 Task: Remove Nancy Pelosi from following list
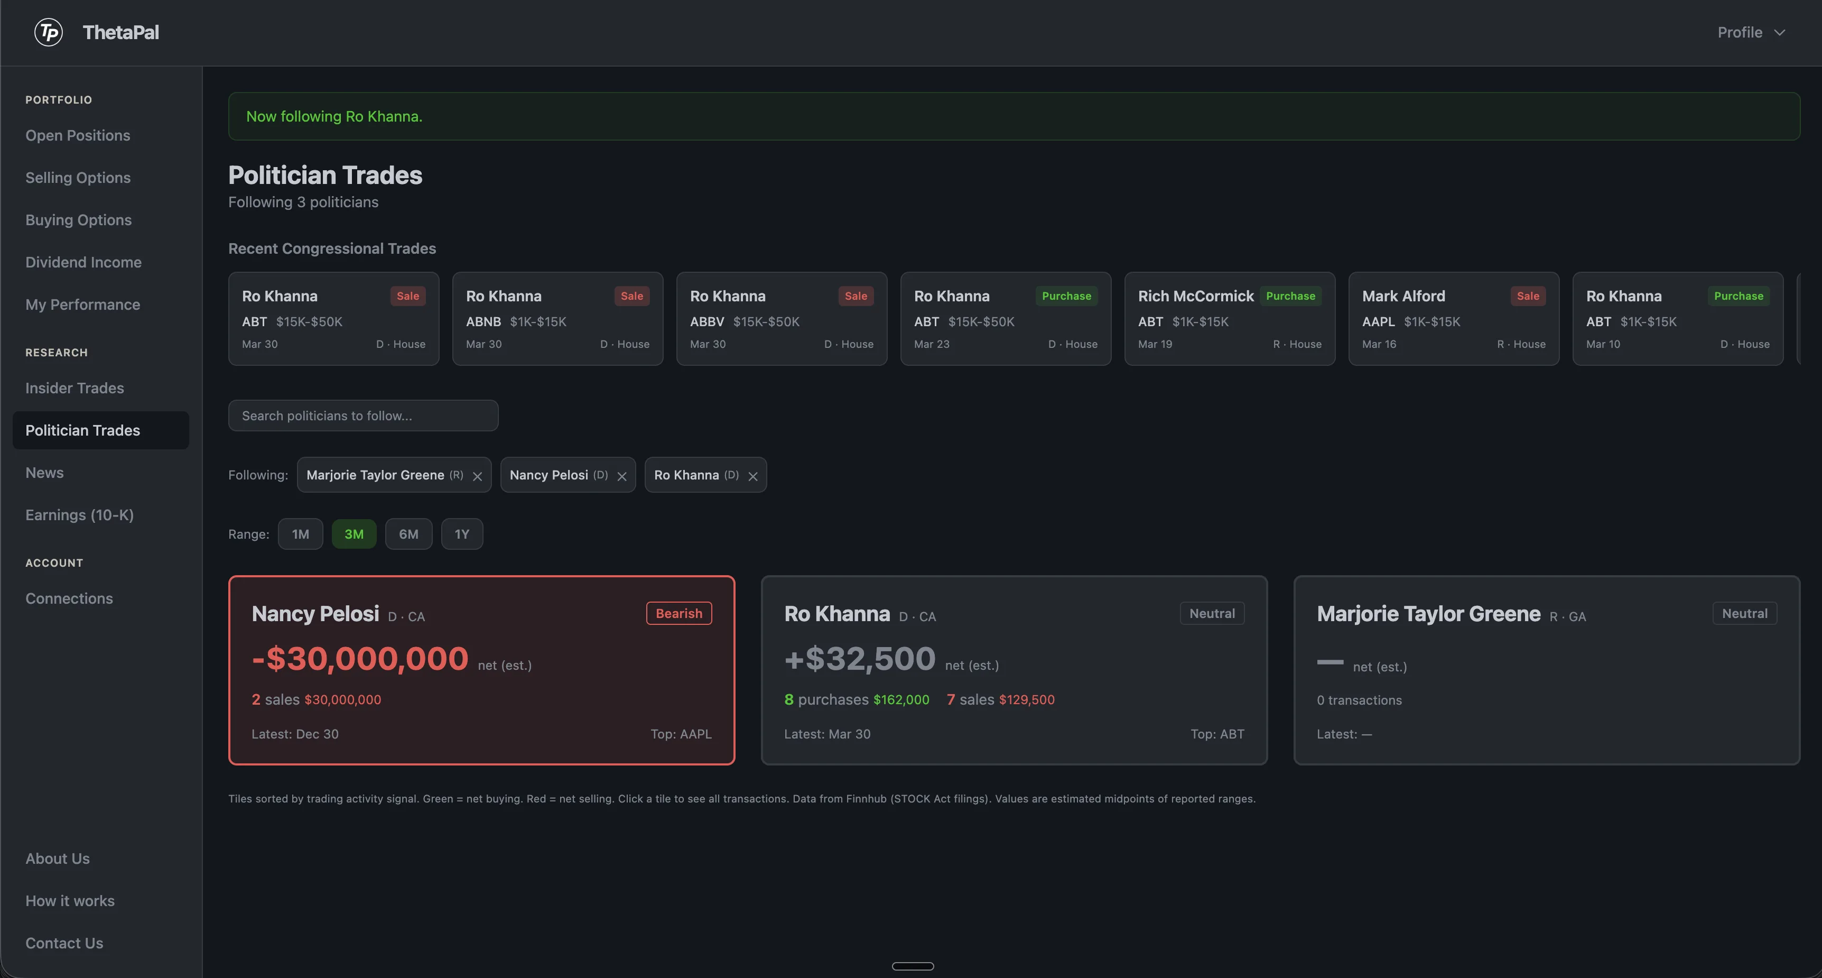click(x=622, y=476)
